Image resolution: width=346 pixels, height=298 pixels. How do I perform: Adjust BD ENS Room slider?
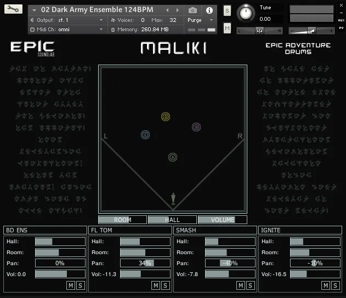pos(60,253)
